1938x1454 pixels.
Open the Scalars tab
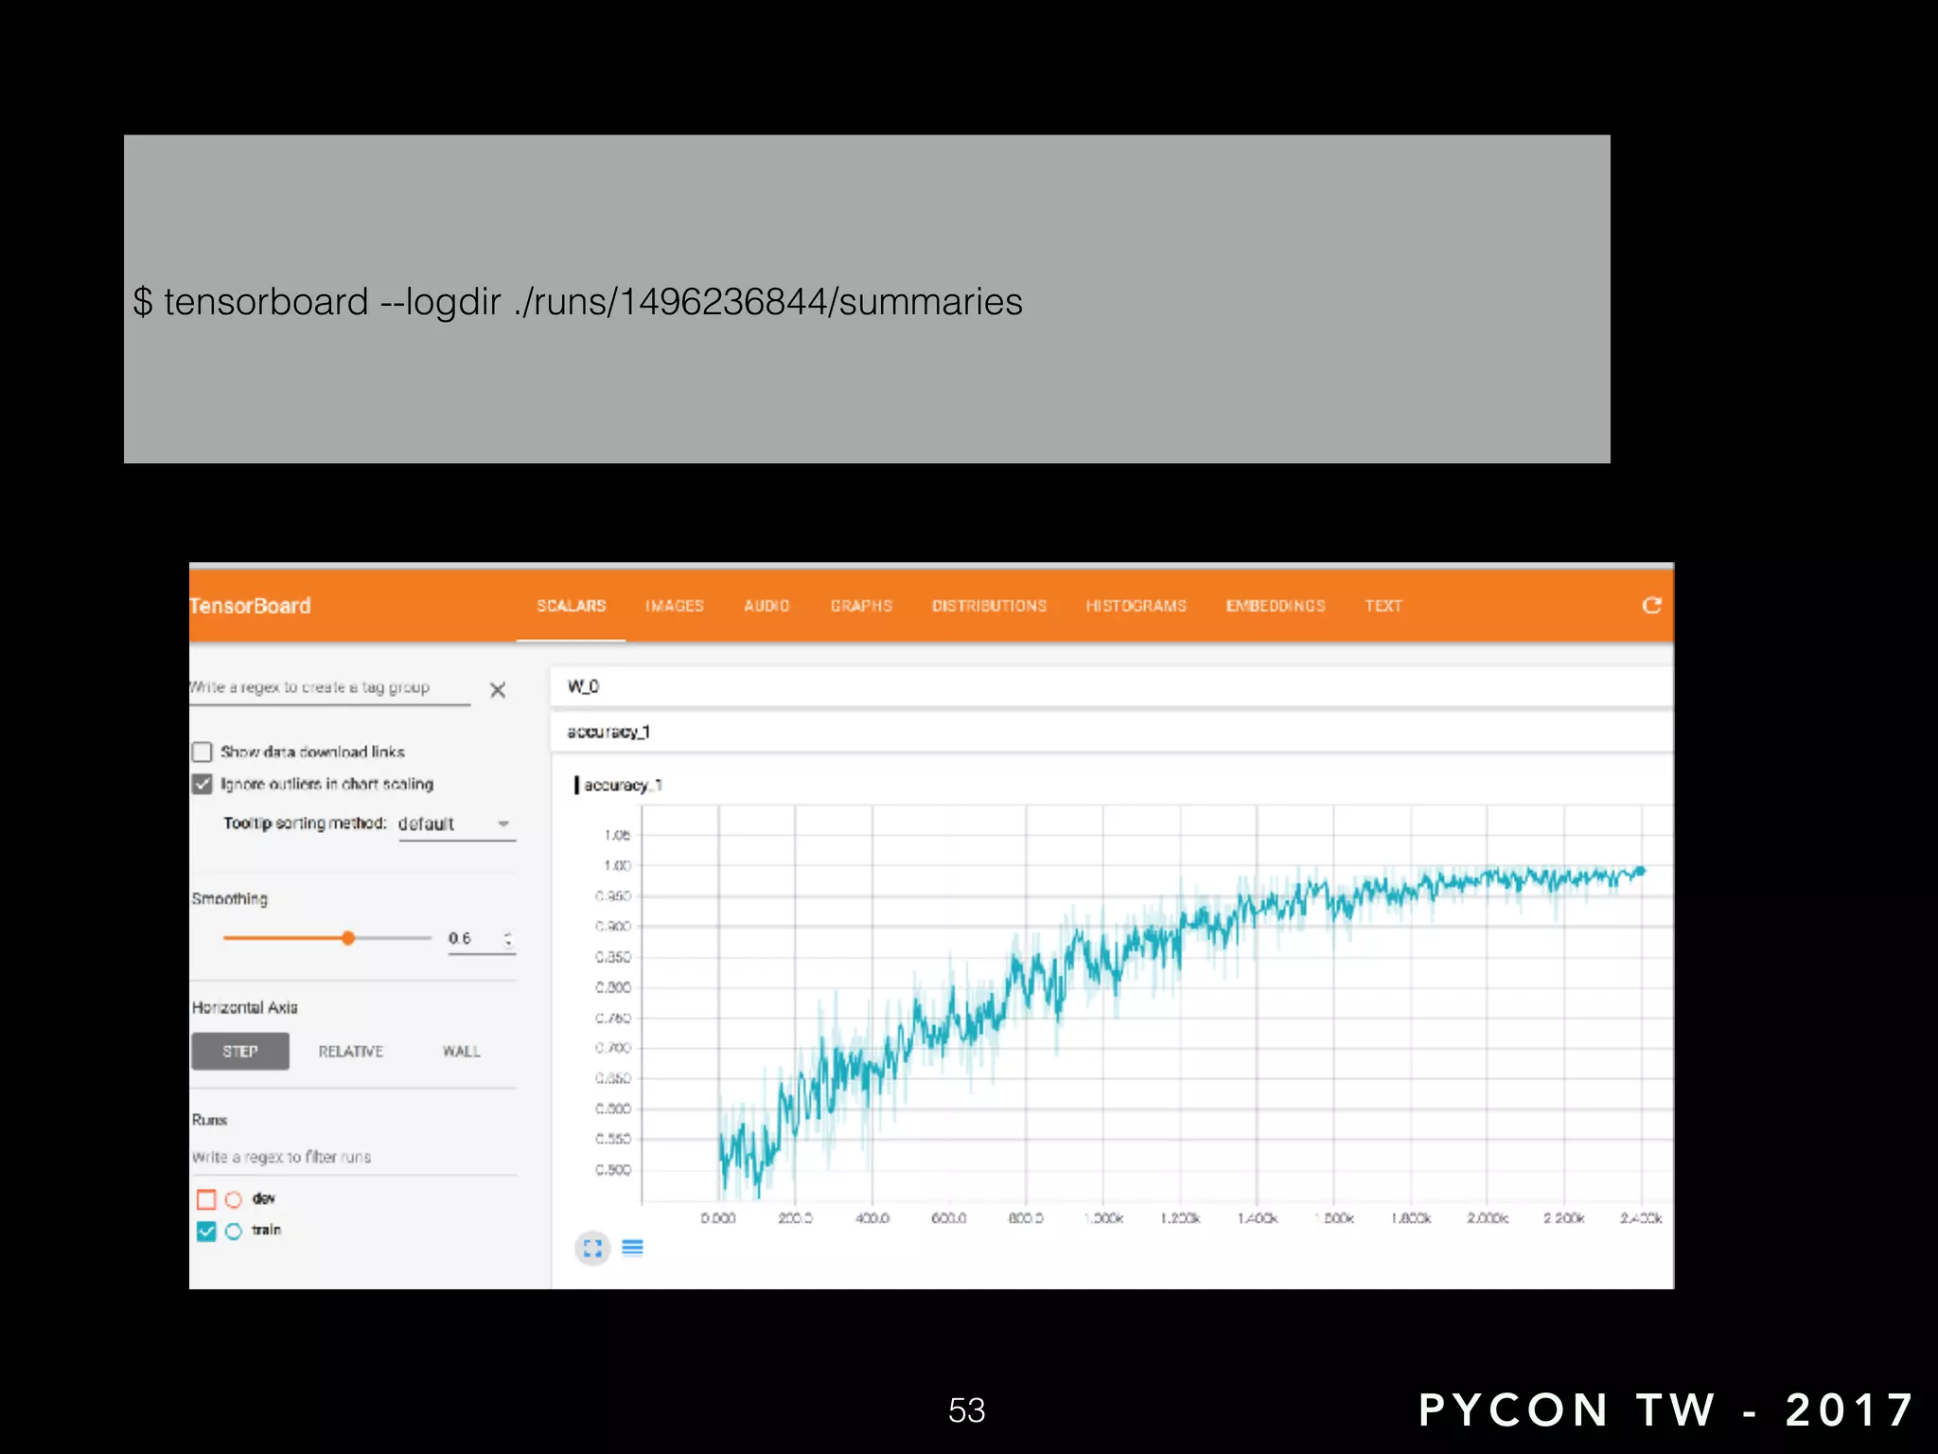tap(572, 606)
